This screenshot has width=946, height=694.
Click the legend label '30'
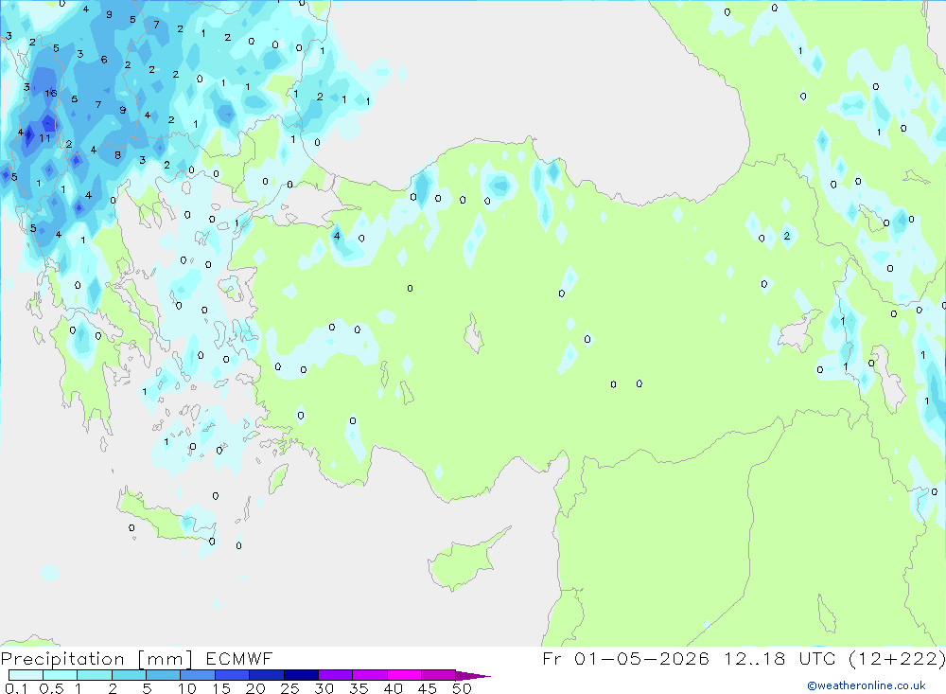coord(324,688)
